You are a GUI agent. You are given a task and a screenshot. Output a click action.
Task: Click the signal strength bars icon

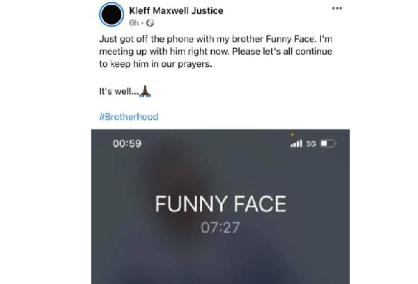(x=297, y=143)
